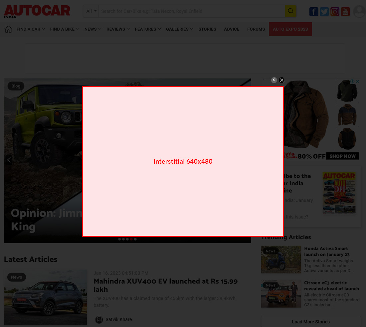Click the Autocar India logo

tap(37, 11)
